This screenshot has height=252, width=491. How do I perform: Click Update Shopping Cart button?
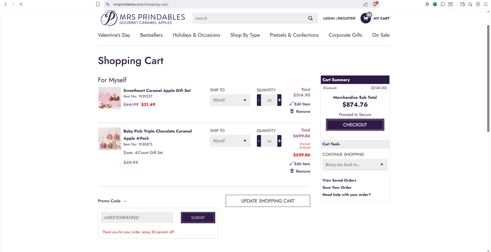268,201
